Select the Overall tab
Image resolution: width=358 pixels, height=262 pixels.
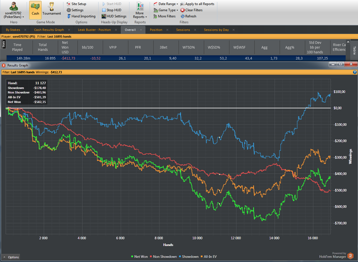pyautogui.click(x=130, y=30)
